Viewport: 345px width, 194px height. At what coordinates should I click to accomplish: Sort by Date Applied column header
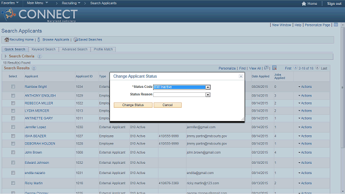pyautogui.click(x=260, y=77)
